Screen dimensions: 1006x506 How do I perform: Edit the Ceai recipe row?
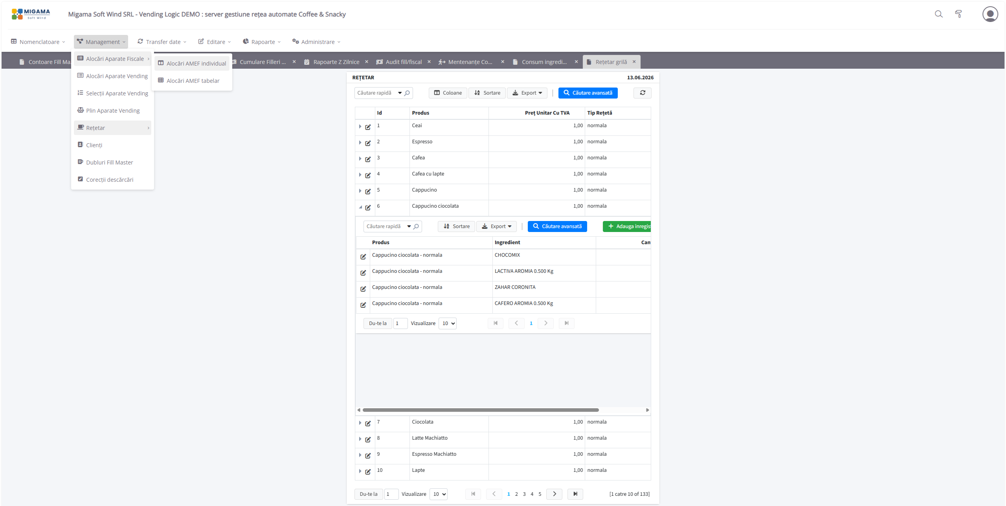pyautogui.click(x=368, y=127)
